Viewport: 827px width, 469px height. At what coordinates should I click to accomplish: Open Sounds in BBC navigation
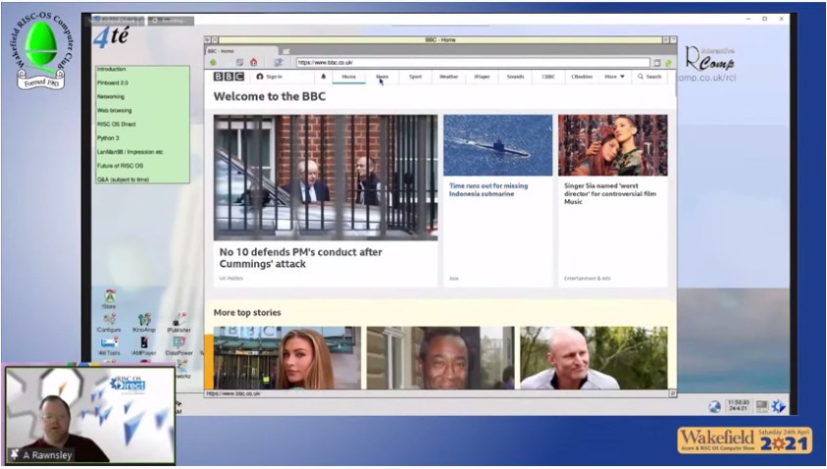(x=515, y=77)
